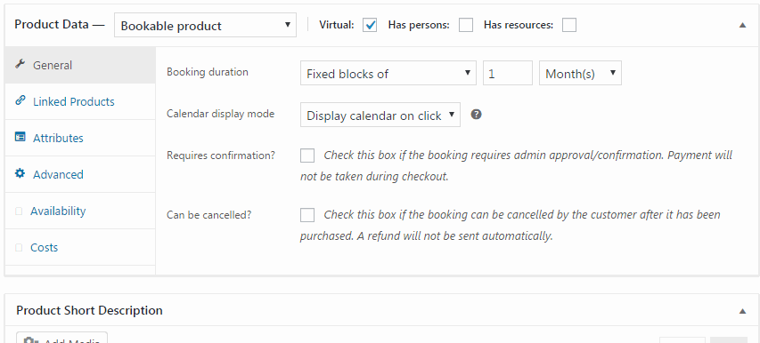The width and height of the screenshot is (760, 343).
Task: Click the gear icon beside Advanced
Action: (x=20, y=173)
